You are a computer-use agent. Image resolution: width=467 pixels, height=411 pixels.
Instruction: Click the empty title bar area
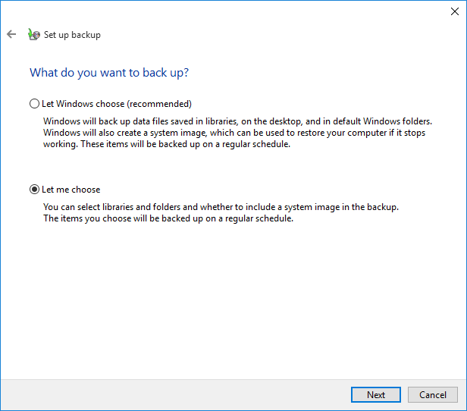(227, 11)
